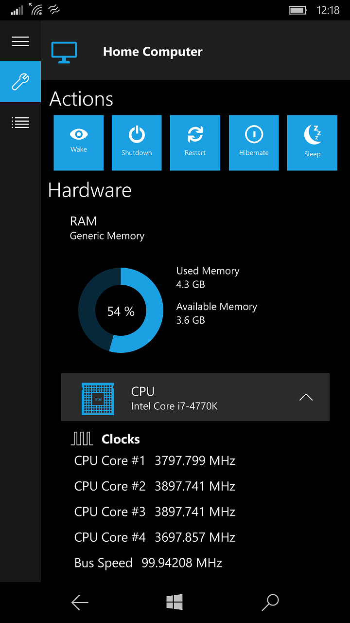Viewport: 350px width, 623px height.
Task: Click the Home Computer title
Action: tap(153, 52)
